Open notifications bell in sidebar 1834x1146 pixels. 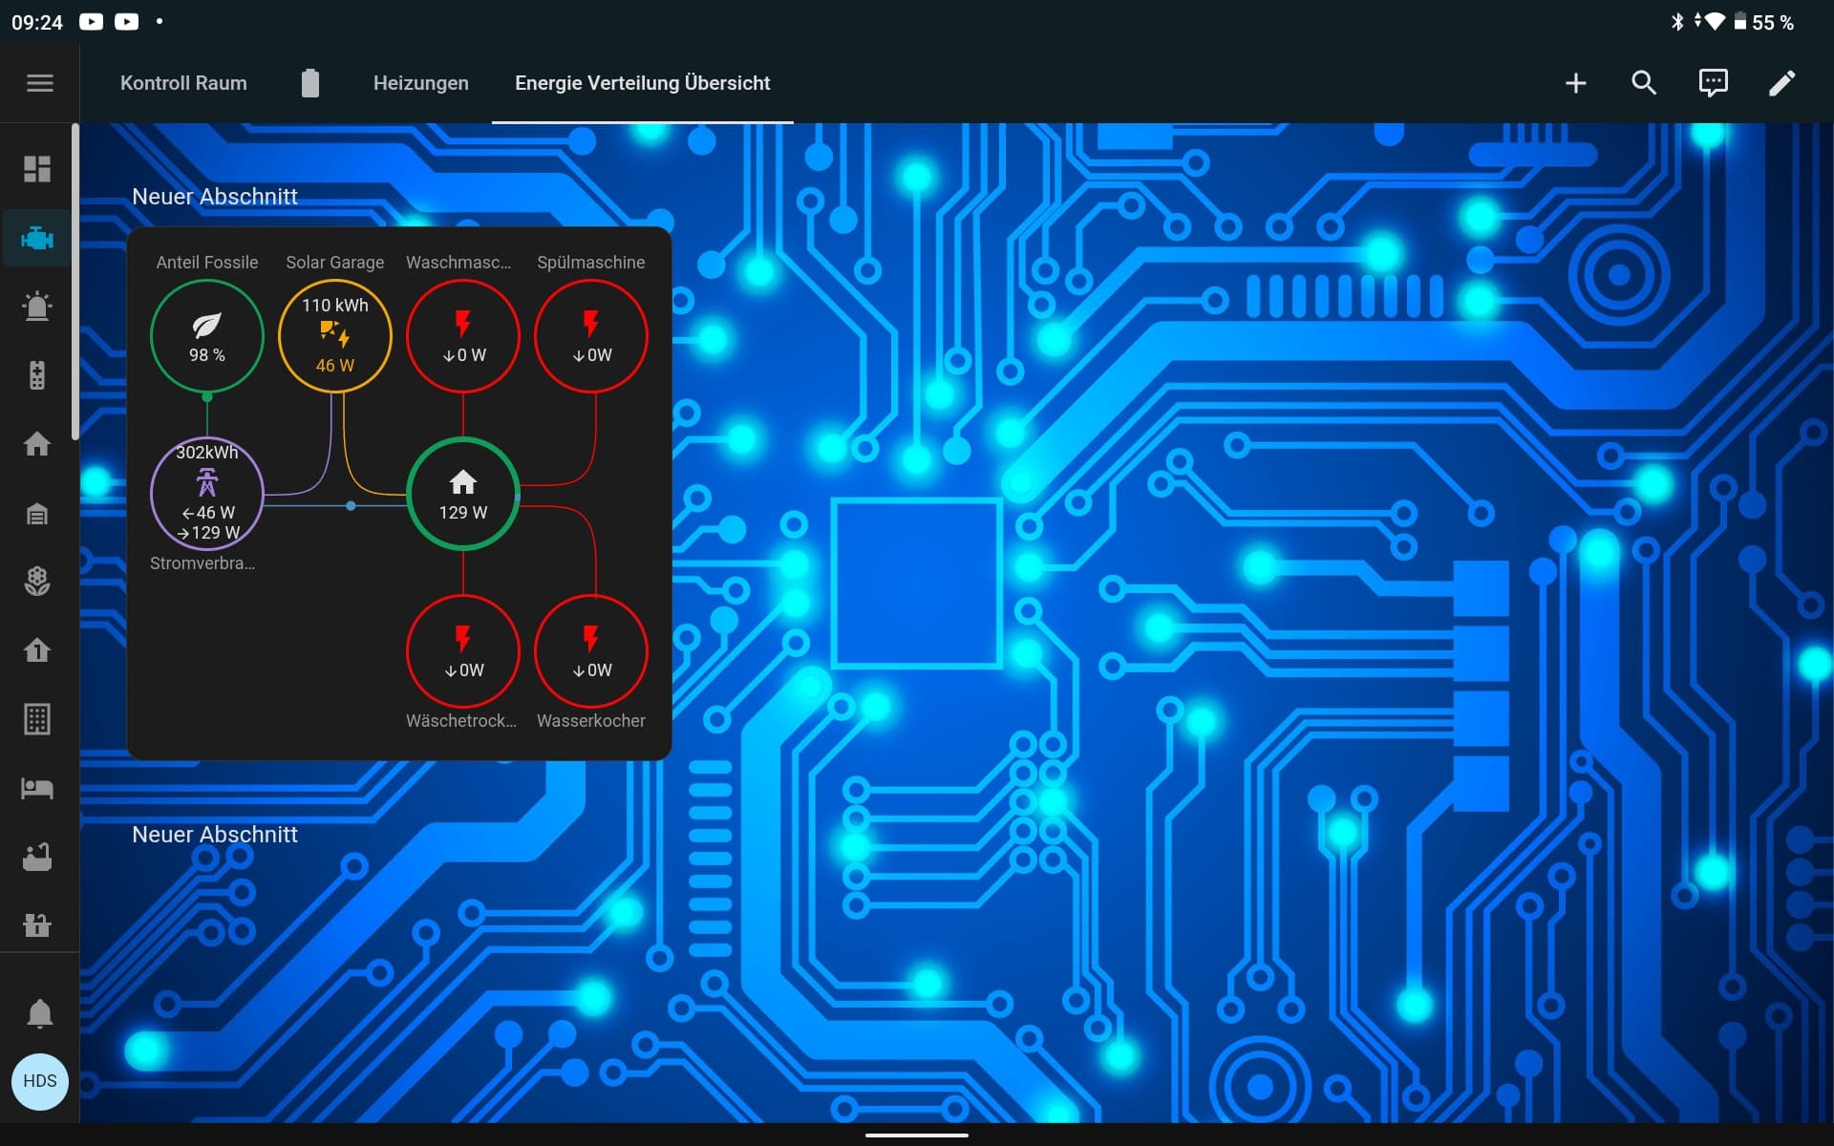(x=39, y=1012)
